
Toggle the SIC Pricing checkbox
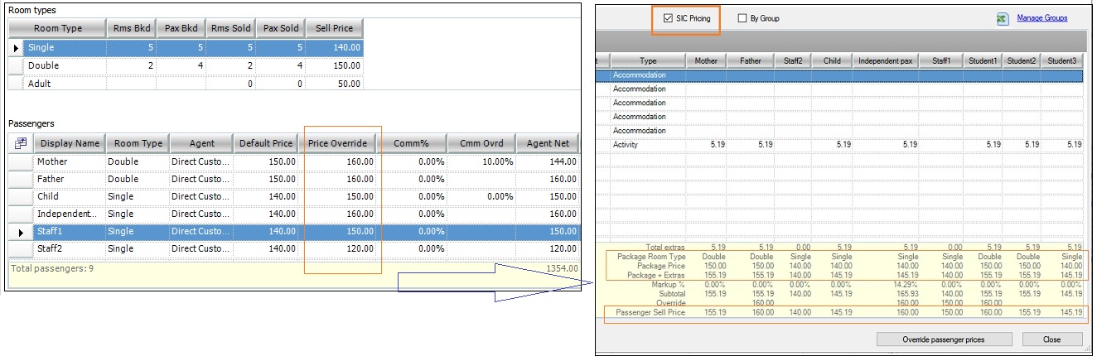point(669,18)
